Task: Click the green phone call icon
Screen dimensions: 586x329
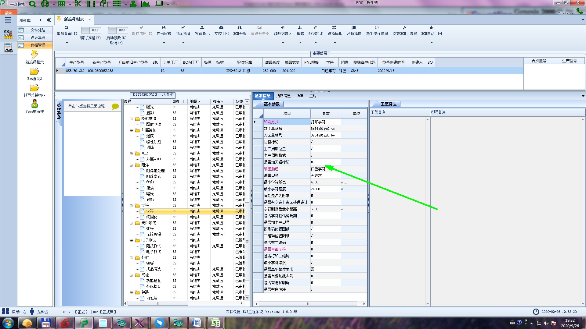Action: (579, 11)
